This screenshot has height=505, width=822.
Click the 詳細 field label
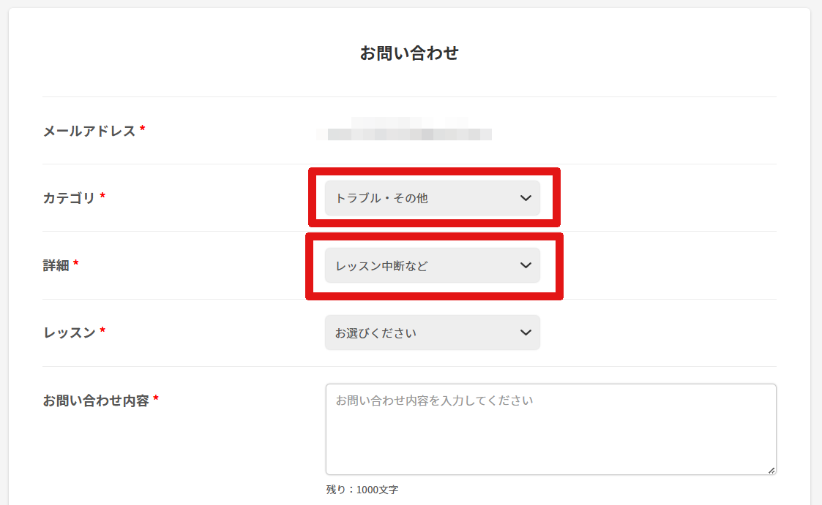click(56, 265)
